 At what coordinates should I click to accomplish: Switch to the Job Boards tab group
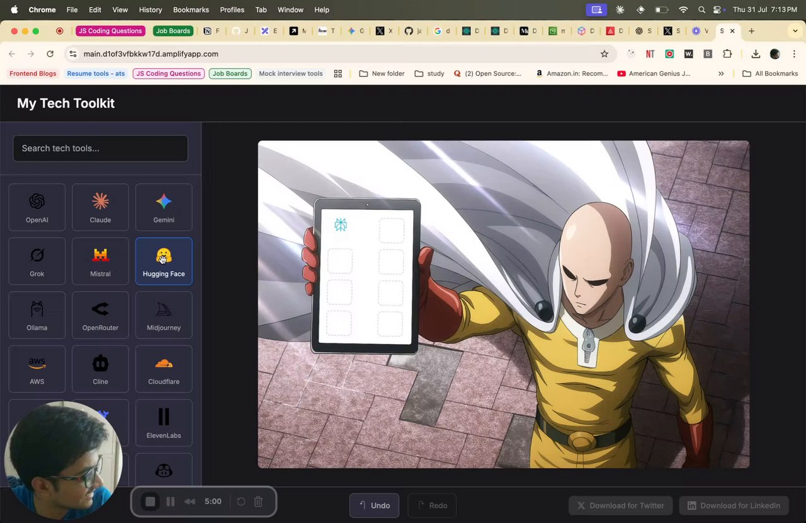tap(173, 31)
